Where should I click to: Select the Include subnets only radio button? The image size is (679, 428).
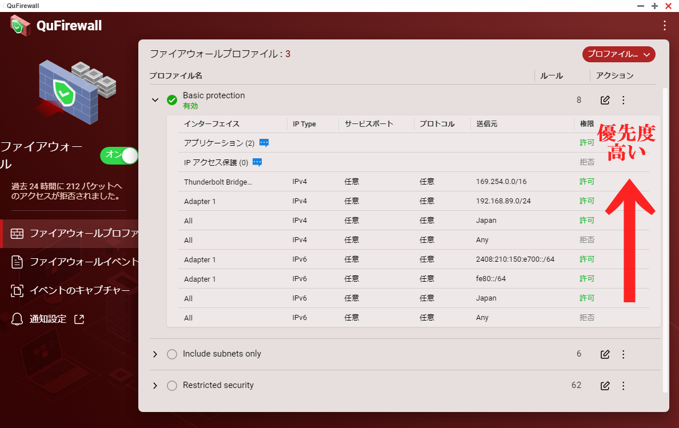click(x=172, y=354)
